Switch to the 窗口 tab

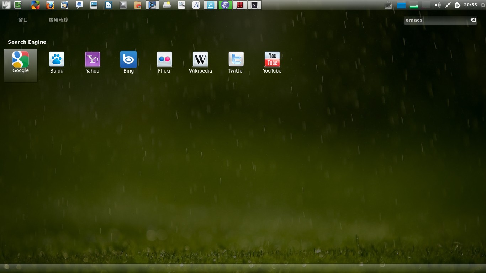(x=23, y=20)
